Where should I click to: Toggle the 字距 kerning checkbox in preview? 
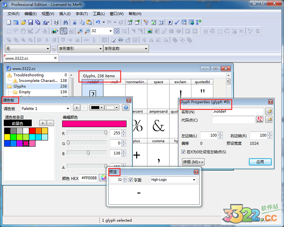(x=131, y=180)
